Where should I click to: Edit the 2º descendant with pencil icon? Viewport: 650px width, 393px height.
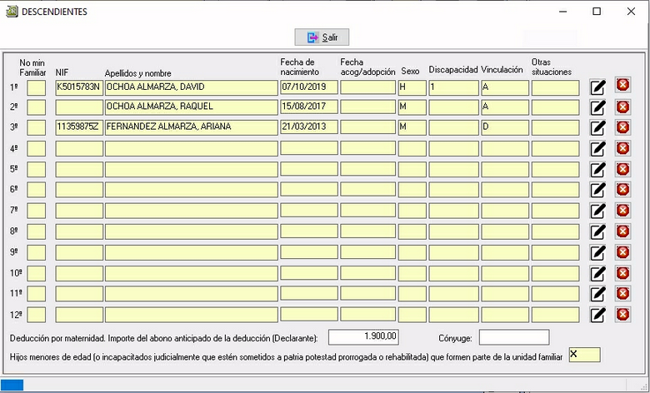pyautogui.click(x=597, y=107)
